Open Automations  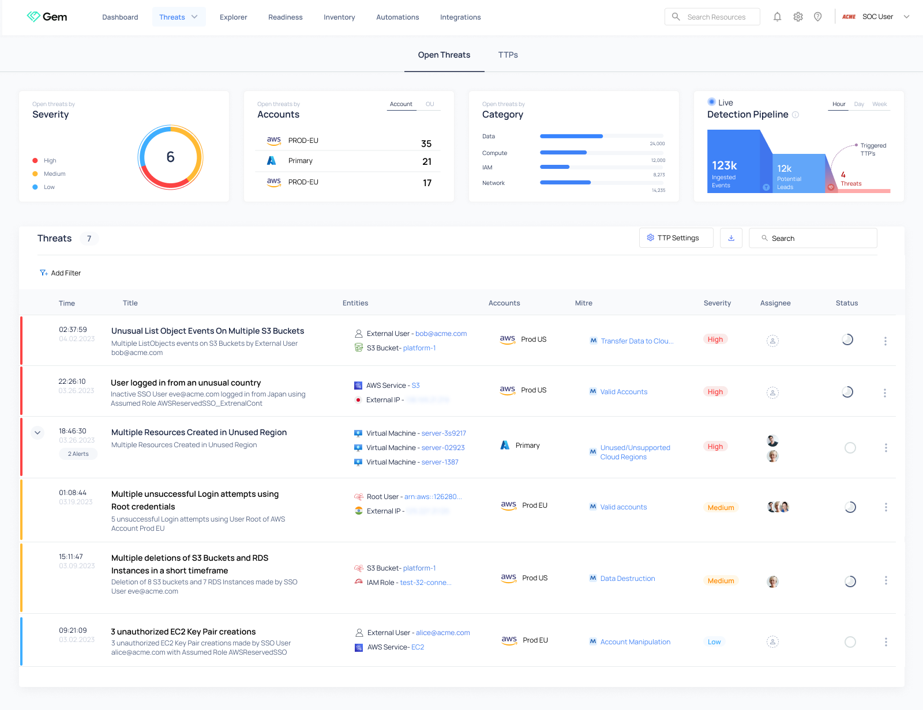(x=397, y=17)
